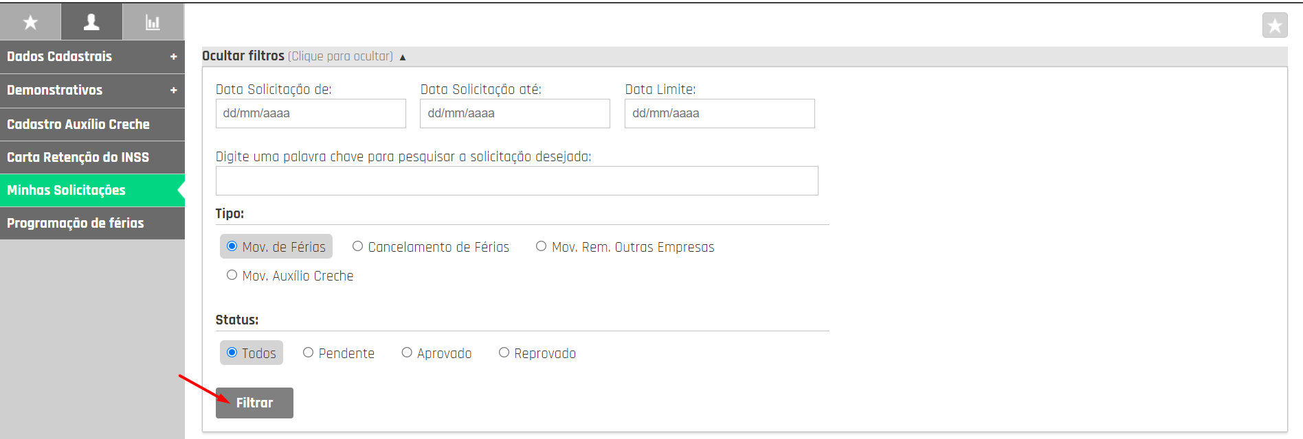Set status filter to Aprovado
The height and width of the screenshot is (439, 1303).
click(407, 353)
